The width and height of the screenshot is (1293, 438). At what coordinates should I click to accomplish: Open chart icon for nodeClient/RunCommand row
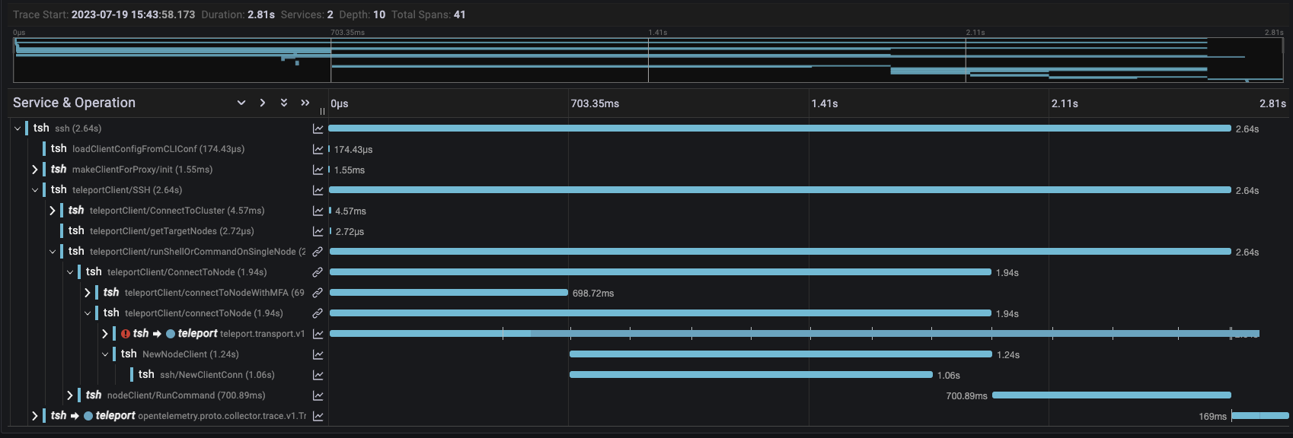coord(318,395)
